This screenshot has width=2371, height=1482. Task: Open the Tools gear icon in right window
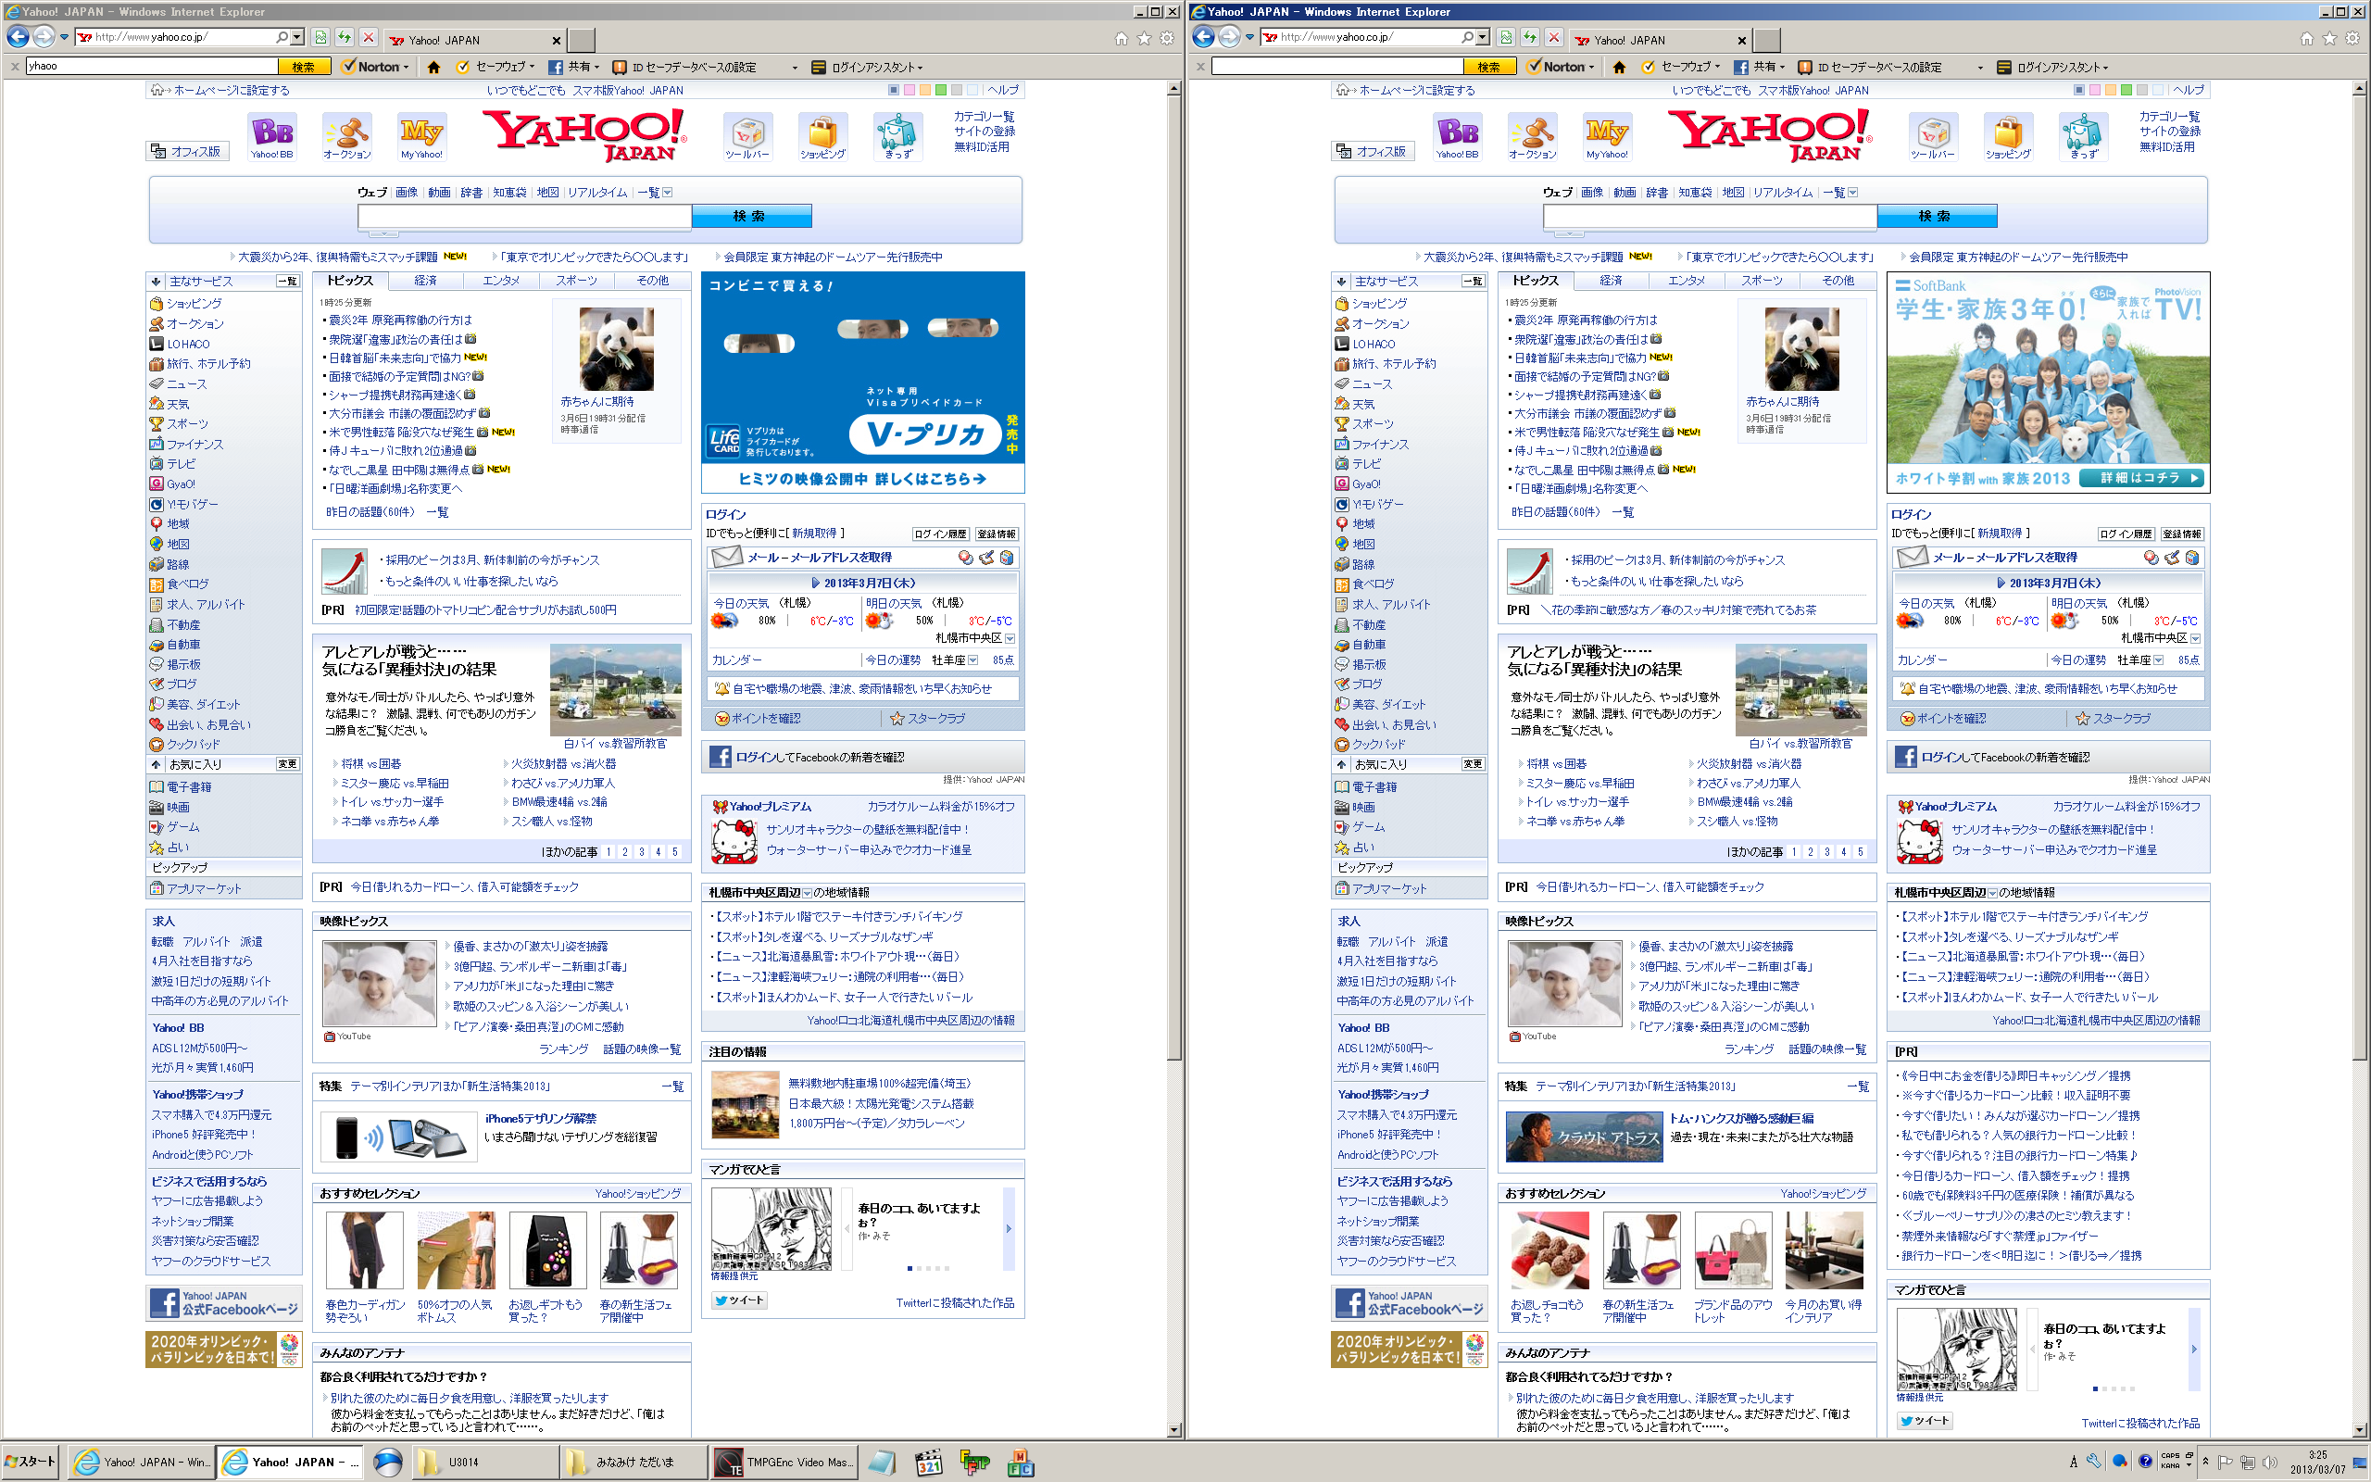click(x=2352, y=38)
